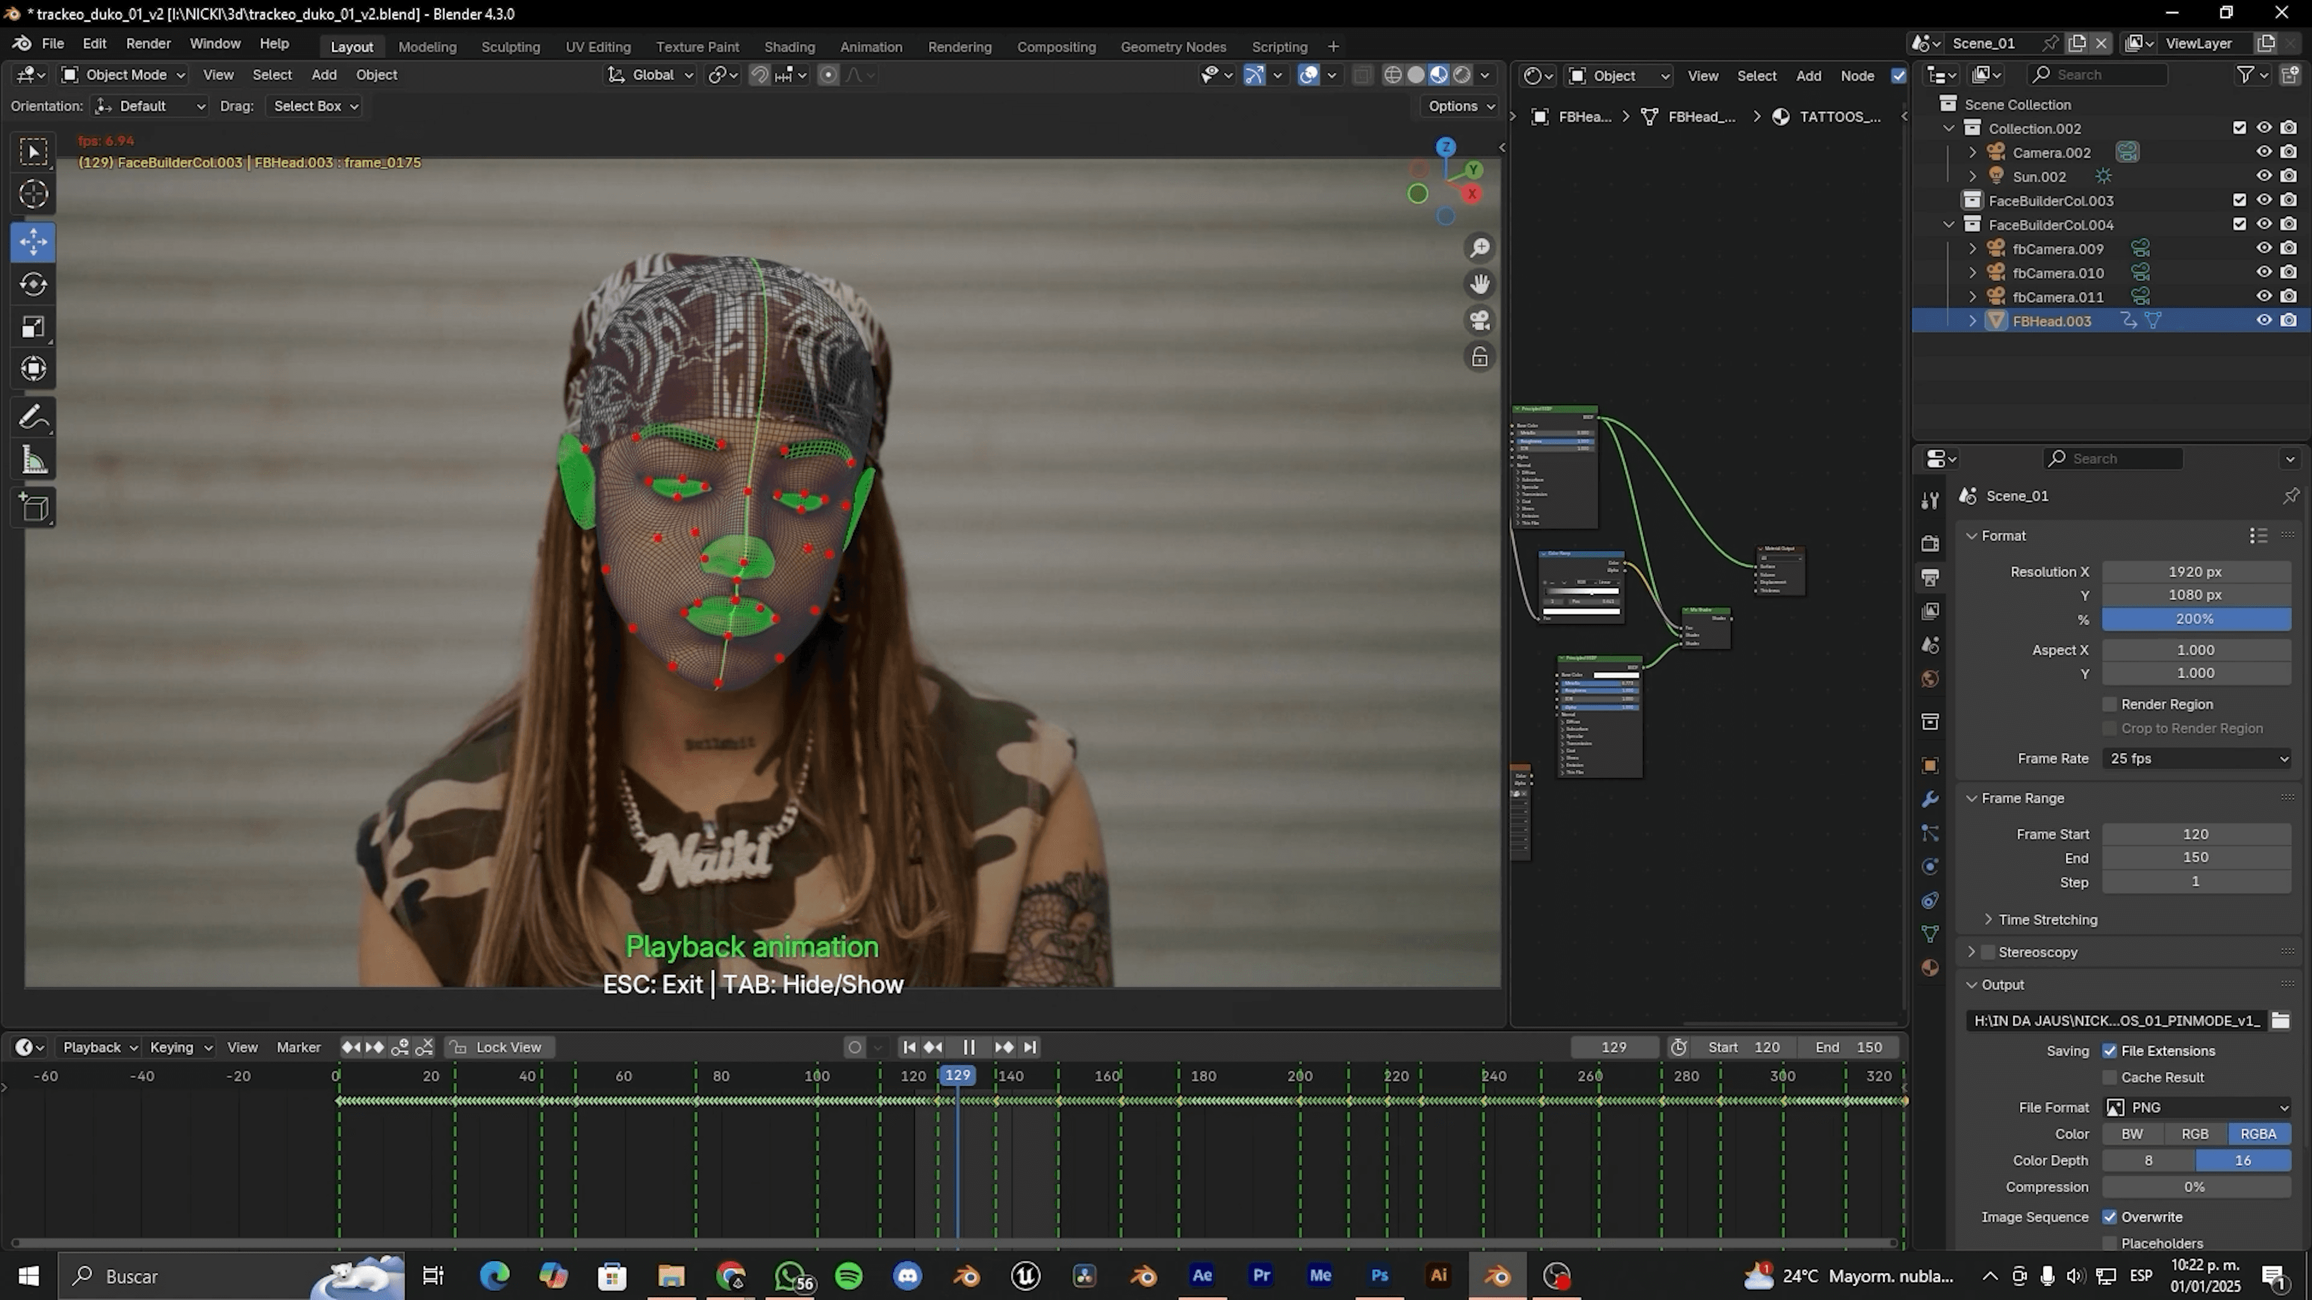The image size is (2312, 1300).
Task: Expand the fbCamera.009 outliner entry
Action: click(1972, 247)
